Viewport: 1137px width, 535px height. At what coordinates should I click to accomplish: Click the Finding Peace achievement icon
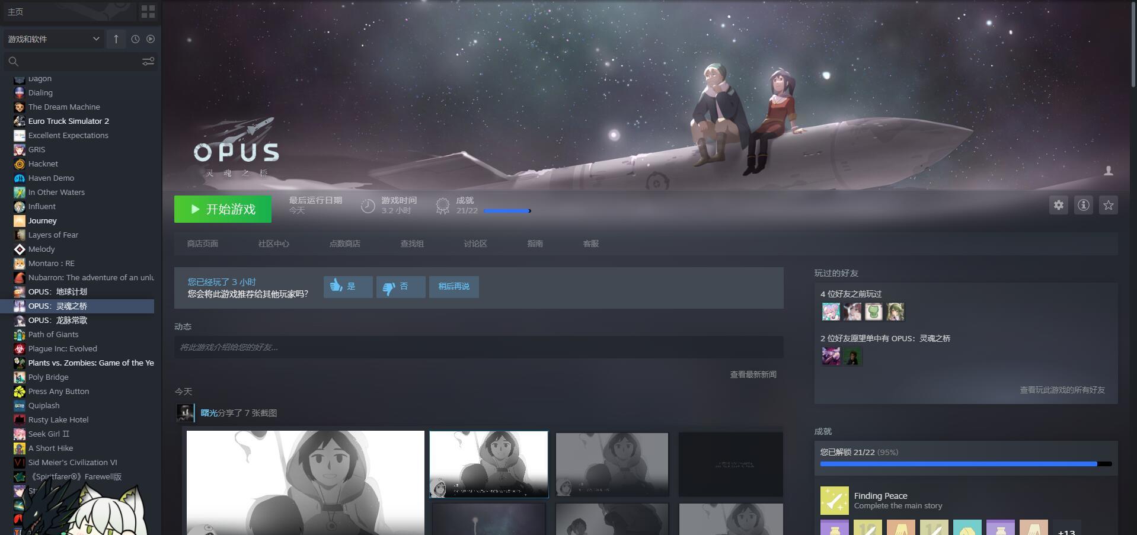click(x=835, y=501)
